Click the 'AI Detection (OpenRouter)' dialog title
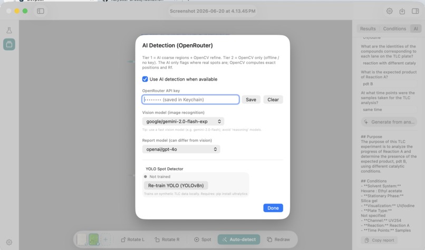Screen dimensions: 425x250 click(178, 45)
